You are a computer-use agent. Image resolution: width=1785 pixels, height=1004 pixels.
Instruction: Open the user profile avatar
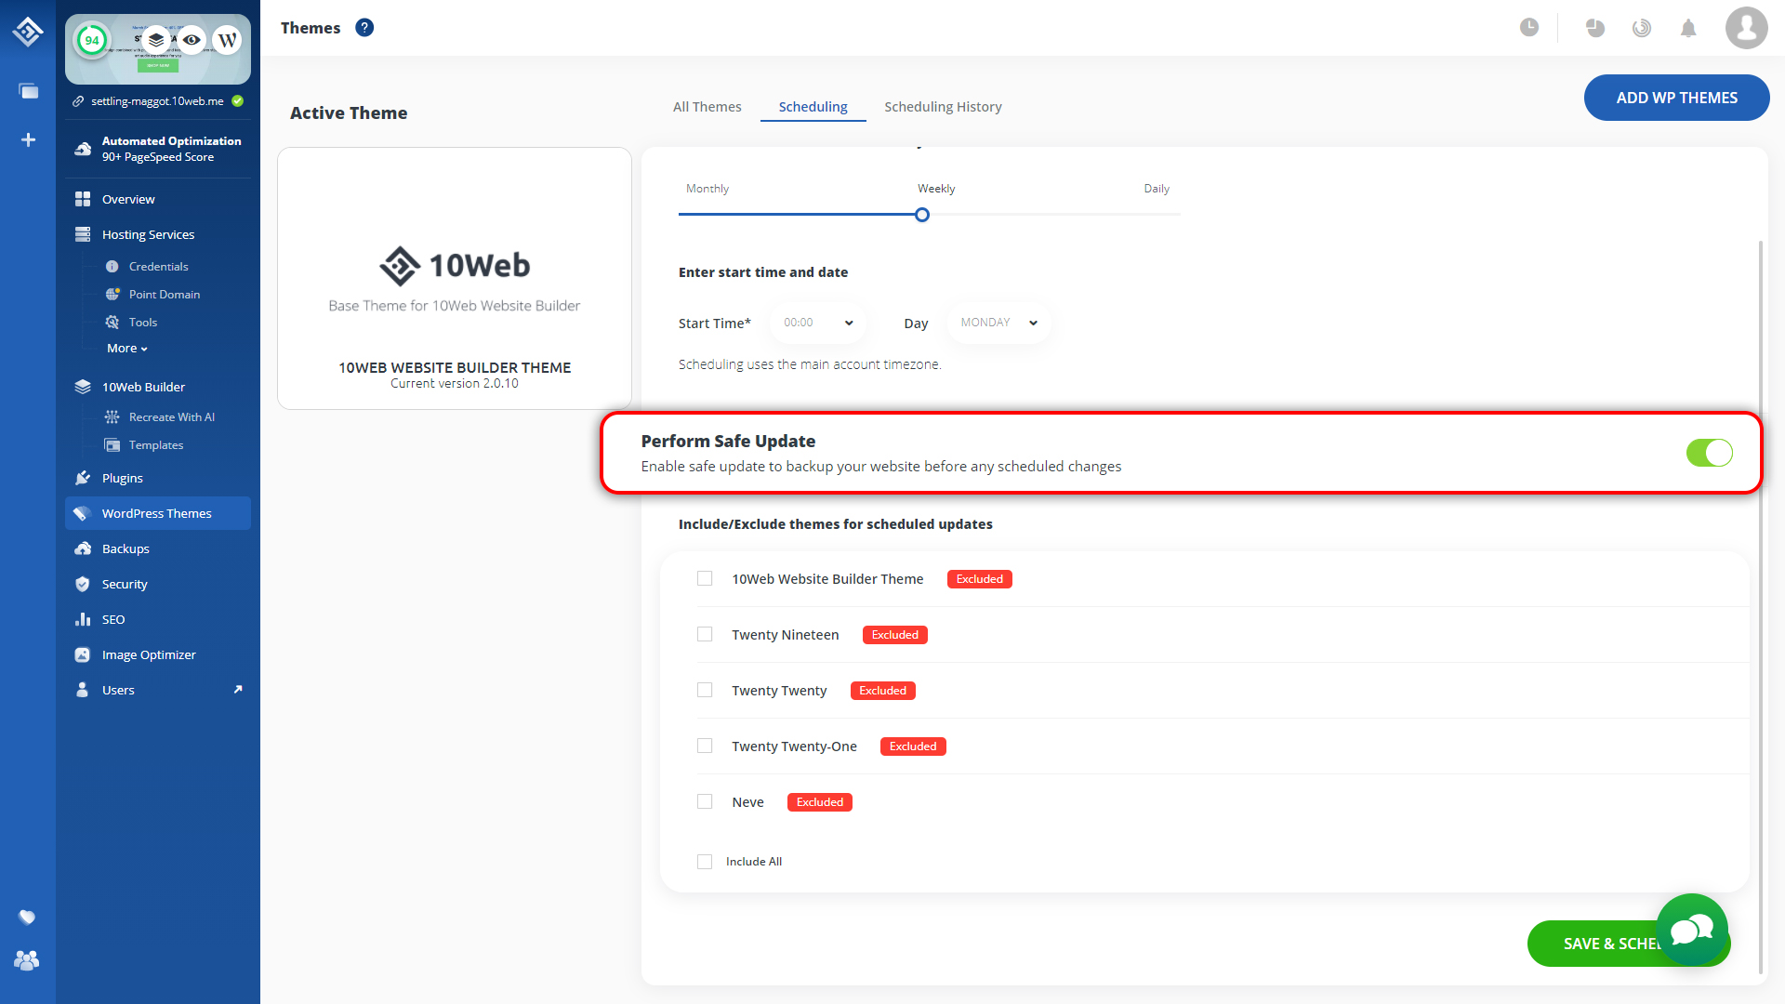click(1746, 28)
